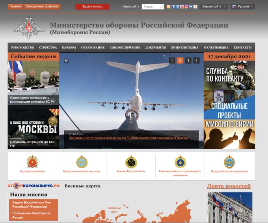Open the Ту-95мс refueling news link
The width and height of the screenshot is (268, 223).
pos(129,138)
